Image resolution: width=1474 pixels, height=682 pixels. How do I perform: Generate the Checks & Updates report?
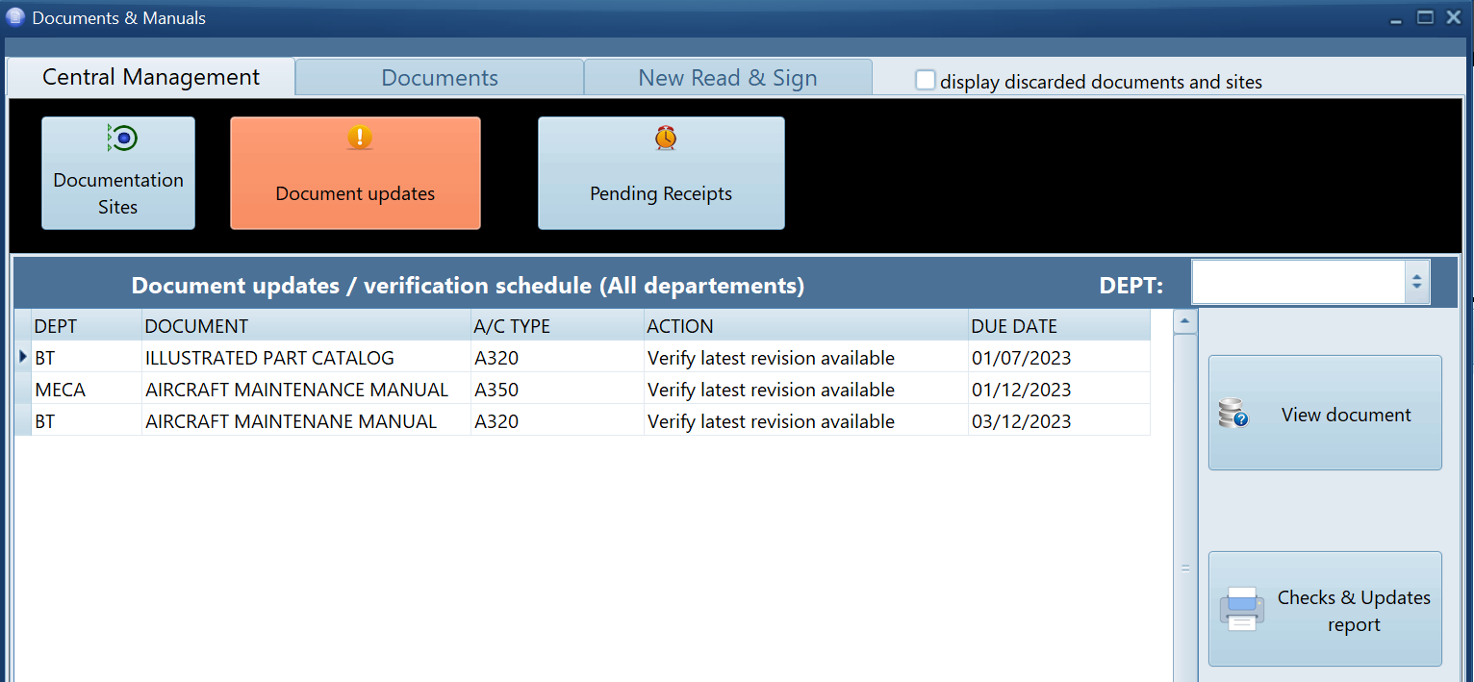(x=1325, y=609)
